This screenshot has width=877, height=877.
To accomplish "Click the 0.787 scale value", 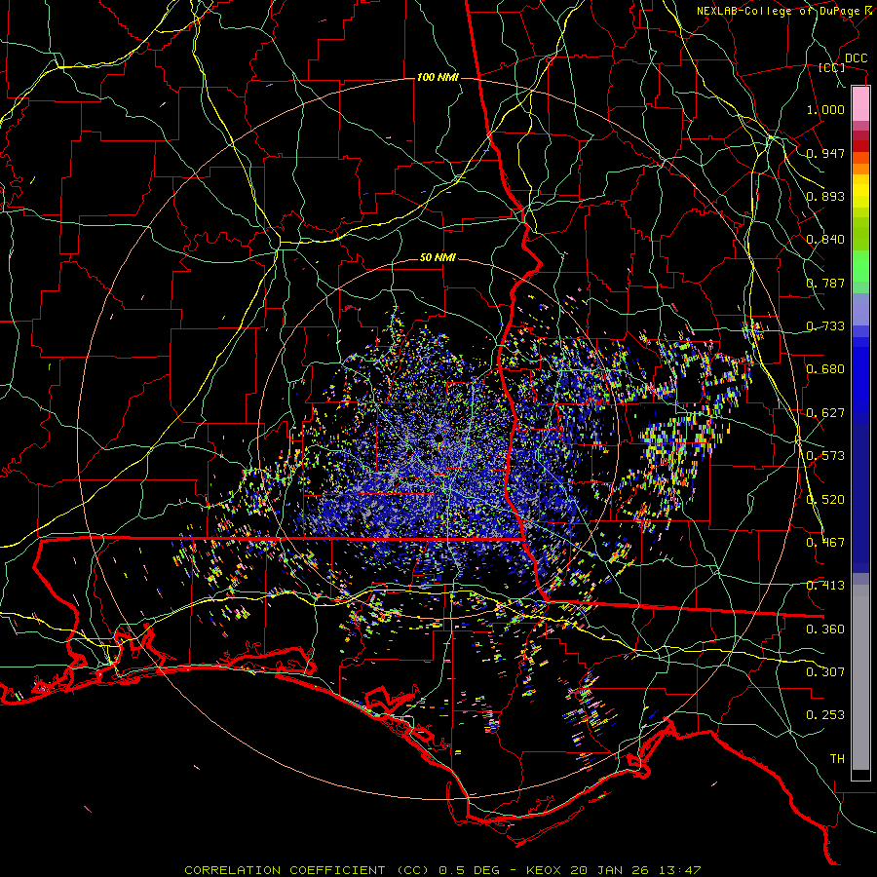I will (825, 283).
